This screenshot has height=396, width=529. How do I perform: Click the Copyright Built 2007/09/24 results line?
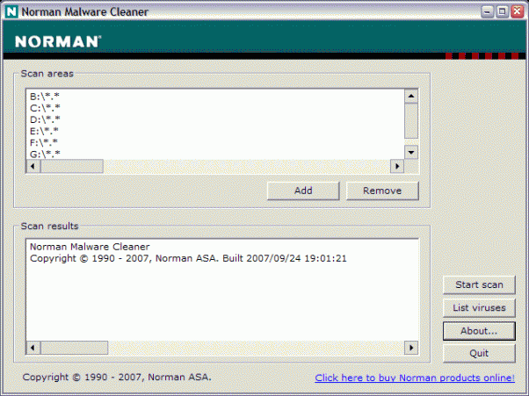point(188,258)
